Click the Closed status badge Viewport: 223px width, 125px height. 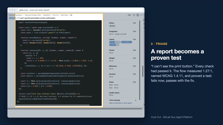(x=12, y=18)
